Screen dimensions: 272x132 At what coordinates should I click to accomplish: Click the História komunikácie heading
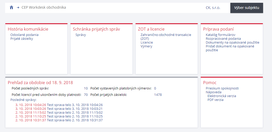tap(28, 29)
